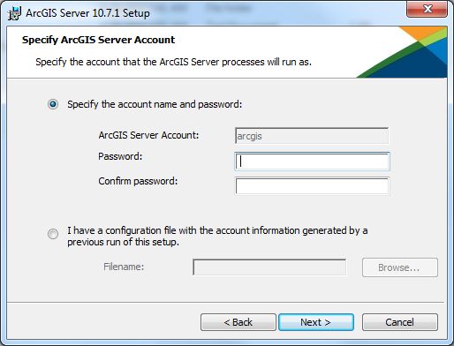Select the 'I have a configuration file' radio button
The height and width of the screenshot is (346, 454).
click(53, 234)
